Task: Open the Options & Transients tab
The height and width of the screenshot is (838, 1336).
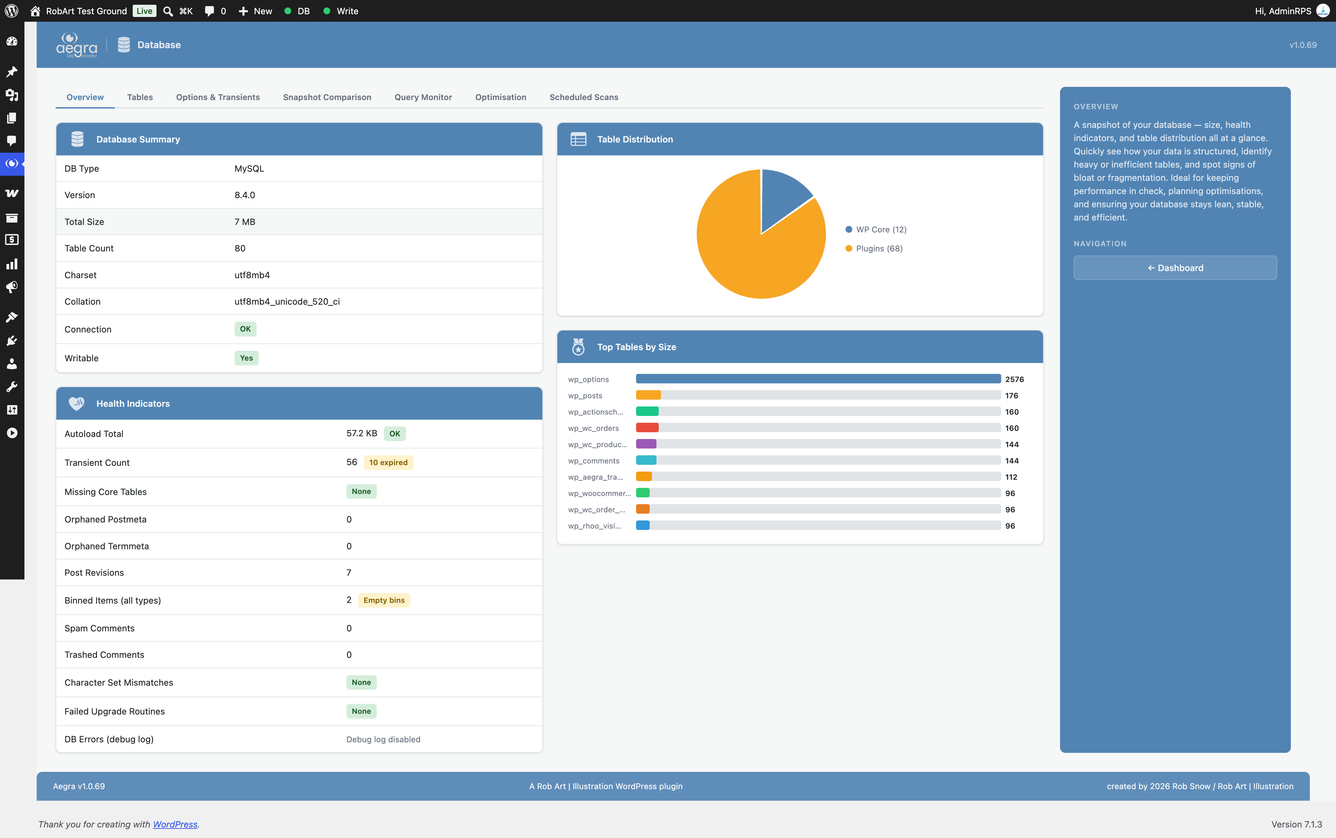Action: 218,97
